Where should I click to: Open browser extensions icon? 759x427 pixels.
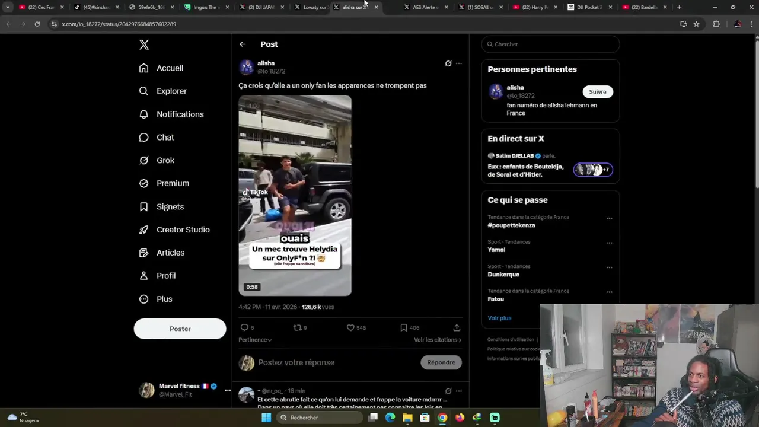716,24
